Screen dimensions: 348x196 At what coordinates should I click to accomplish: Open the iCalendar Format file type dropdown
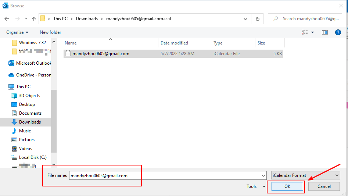coord(305,175)
